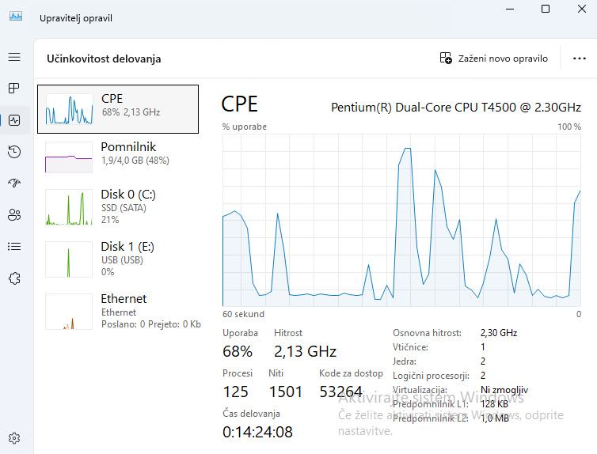Select the CPE performance item
The image size is (597, 454).
pos(118,109)
